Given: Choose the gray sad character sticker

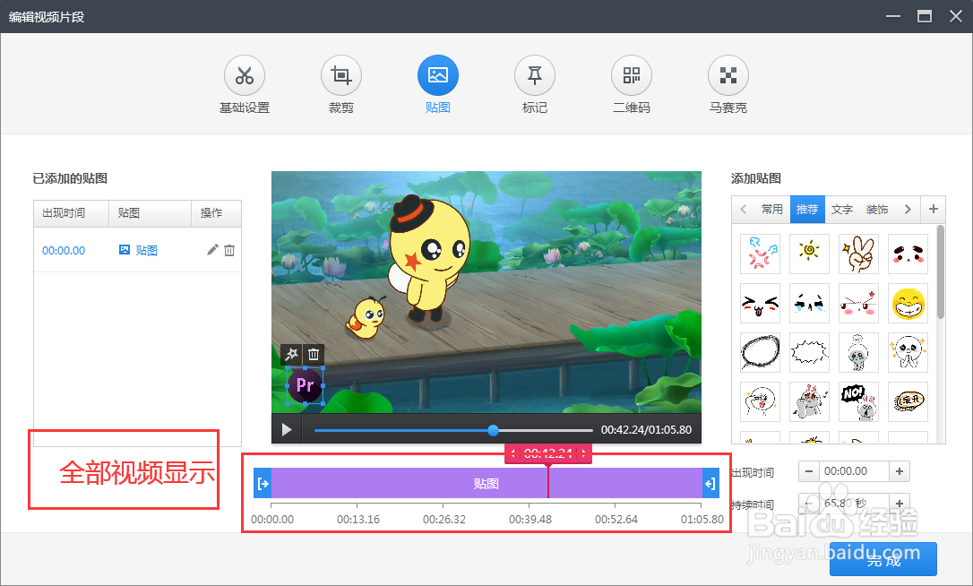Looking at the screenshot, I should click(859, 353).
